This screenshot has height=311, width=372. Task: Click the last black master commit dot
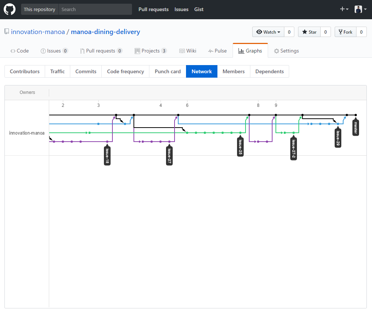pyautogui.click(x=356, y=115)
